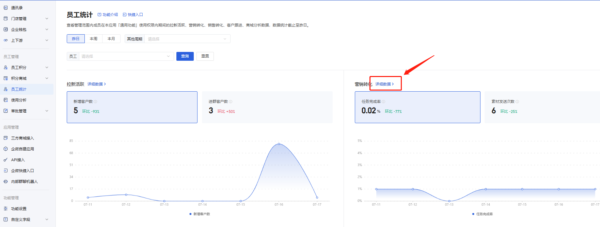The width and height of the screenshot is (600, 227).
Task: Expand the 审批管理 submenu
Action: (x=47, y=111)
